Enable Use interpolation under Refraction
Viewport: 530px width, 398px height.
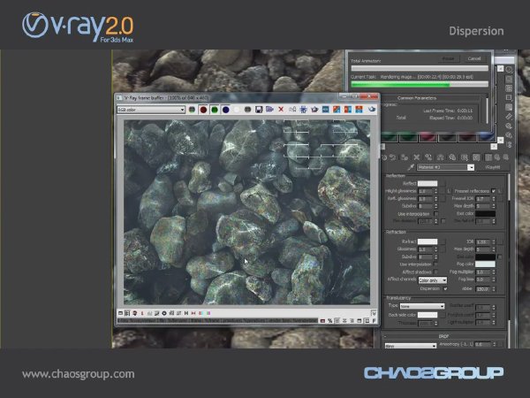[436, 264]
